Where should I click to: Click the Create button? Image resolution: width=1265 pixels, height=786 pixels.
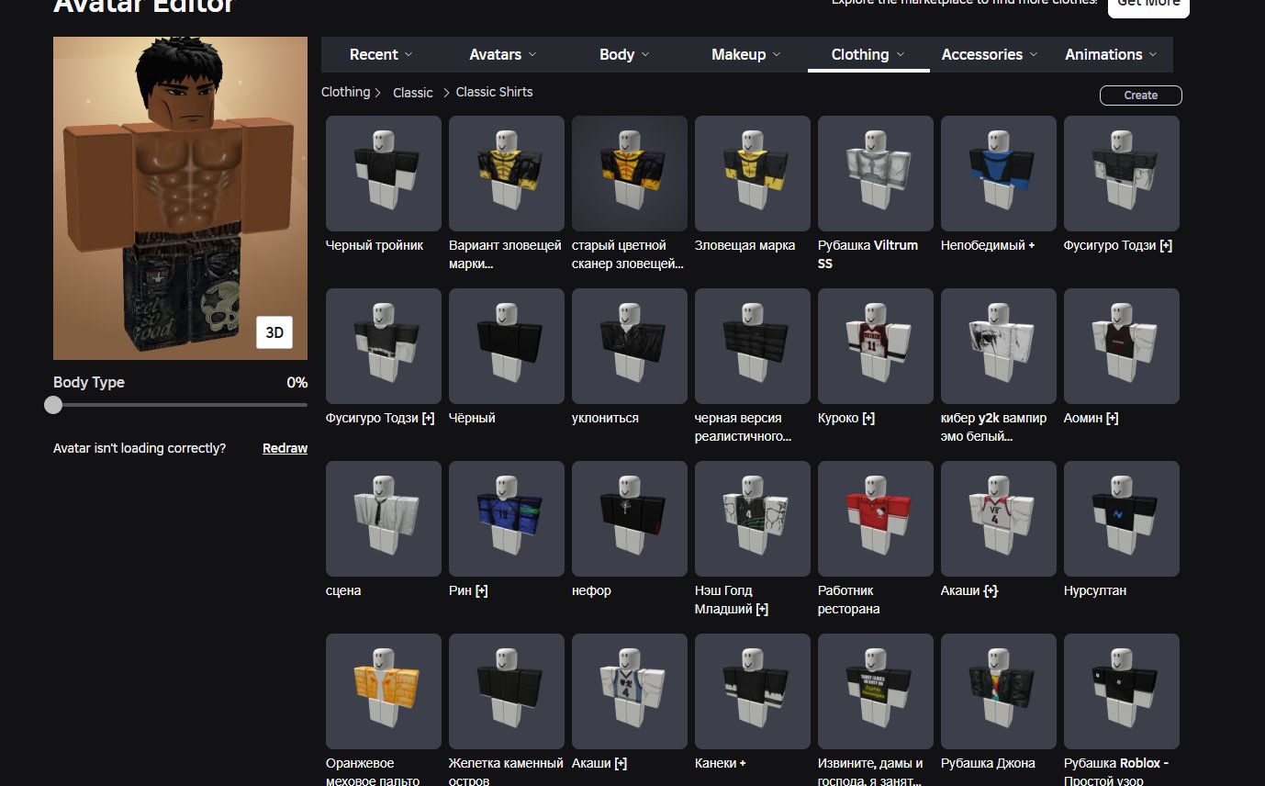pos(1140,95)
